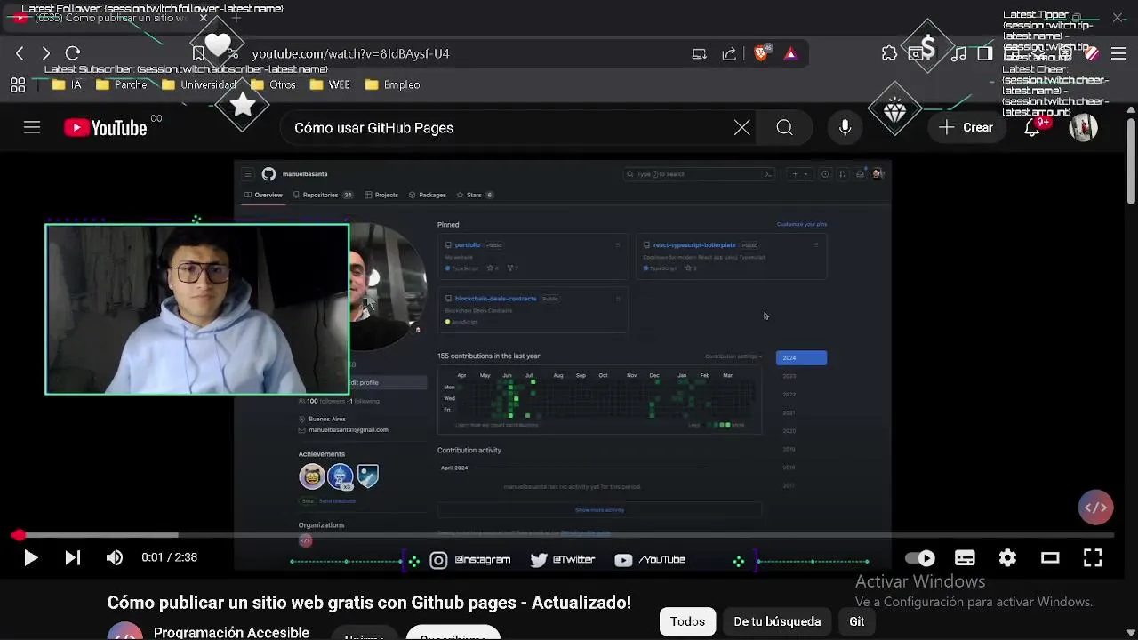Switch to theater mode

(x=1050, y=558)
